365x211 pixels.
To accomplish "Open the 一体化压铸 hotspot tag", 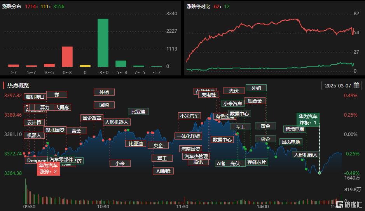I will 188,136.
